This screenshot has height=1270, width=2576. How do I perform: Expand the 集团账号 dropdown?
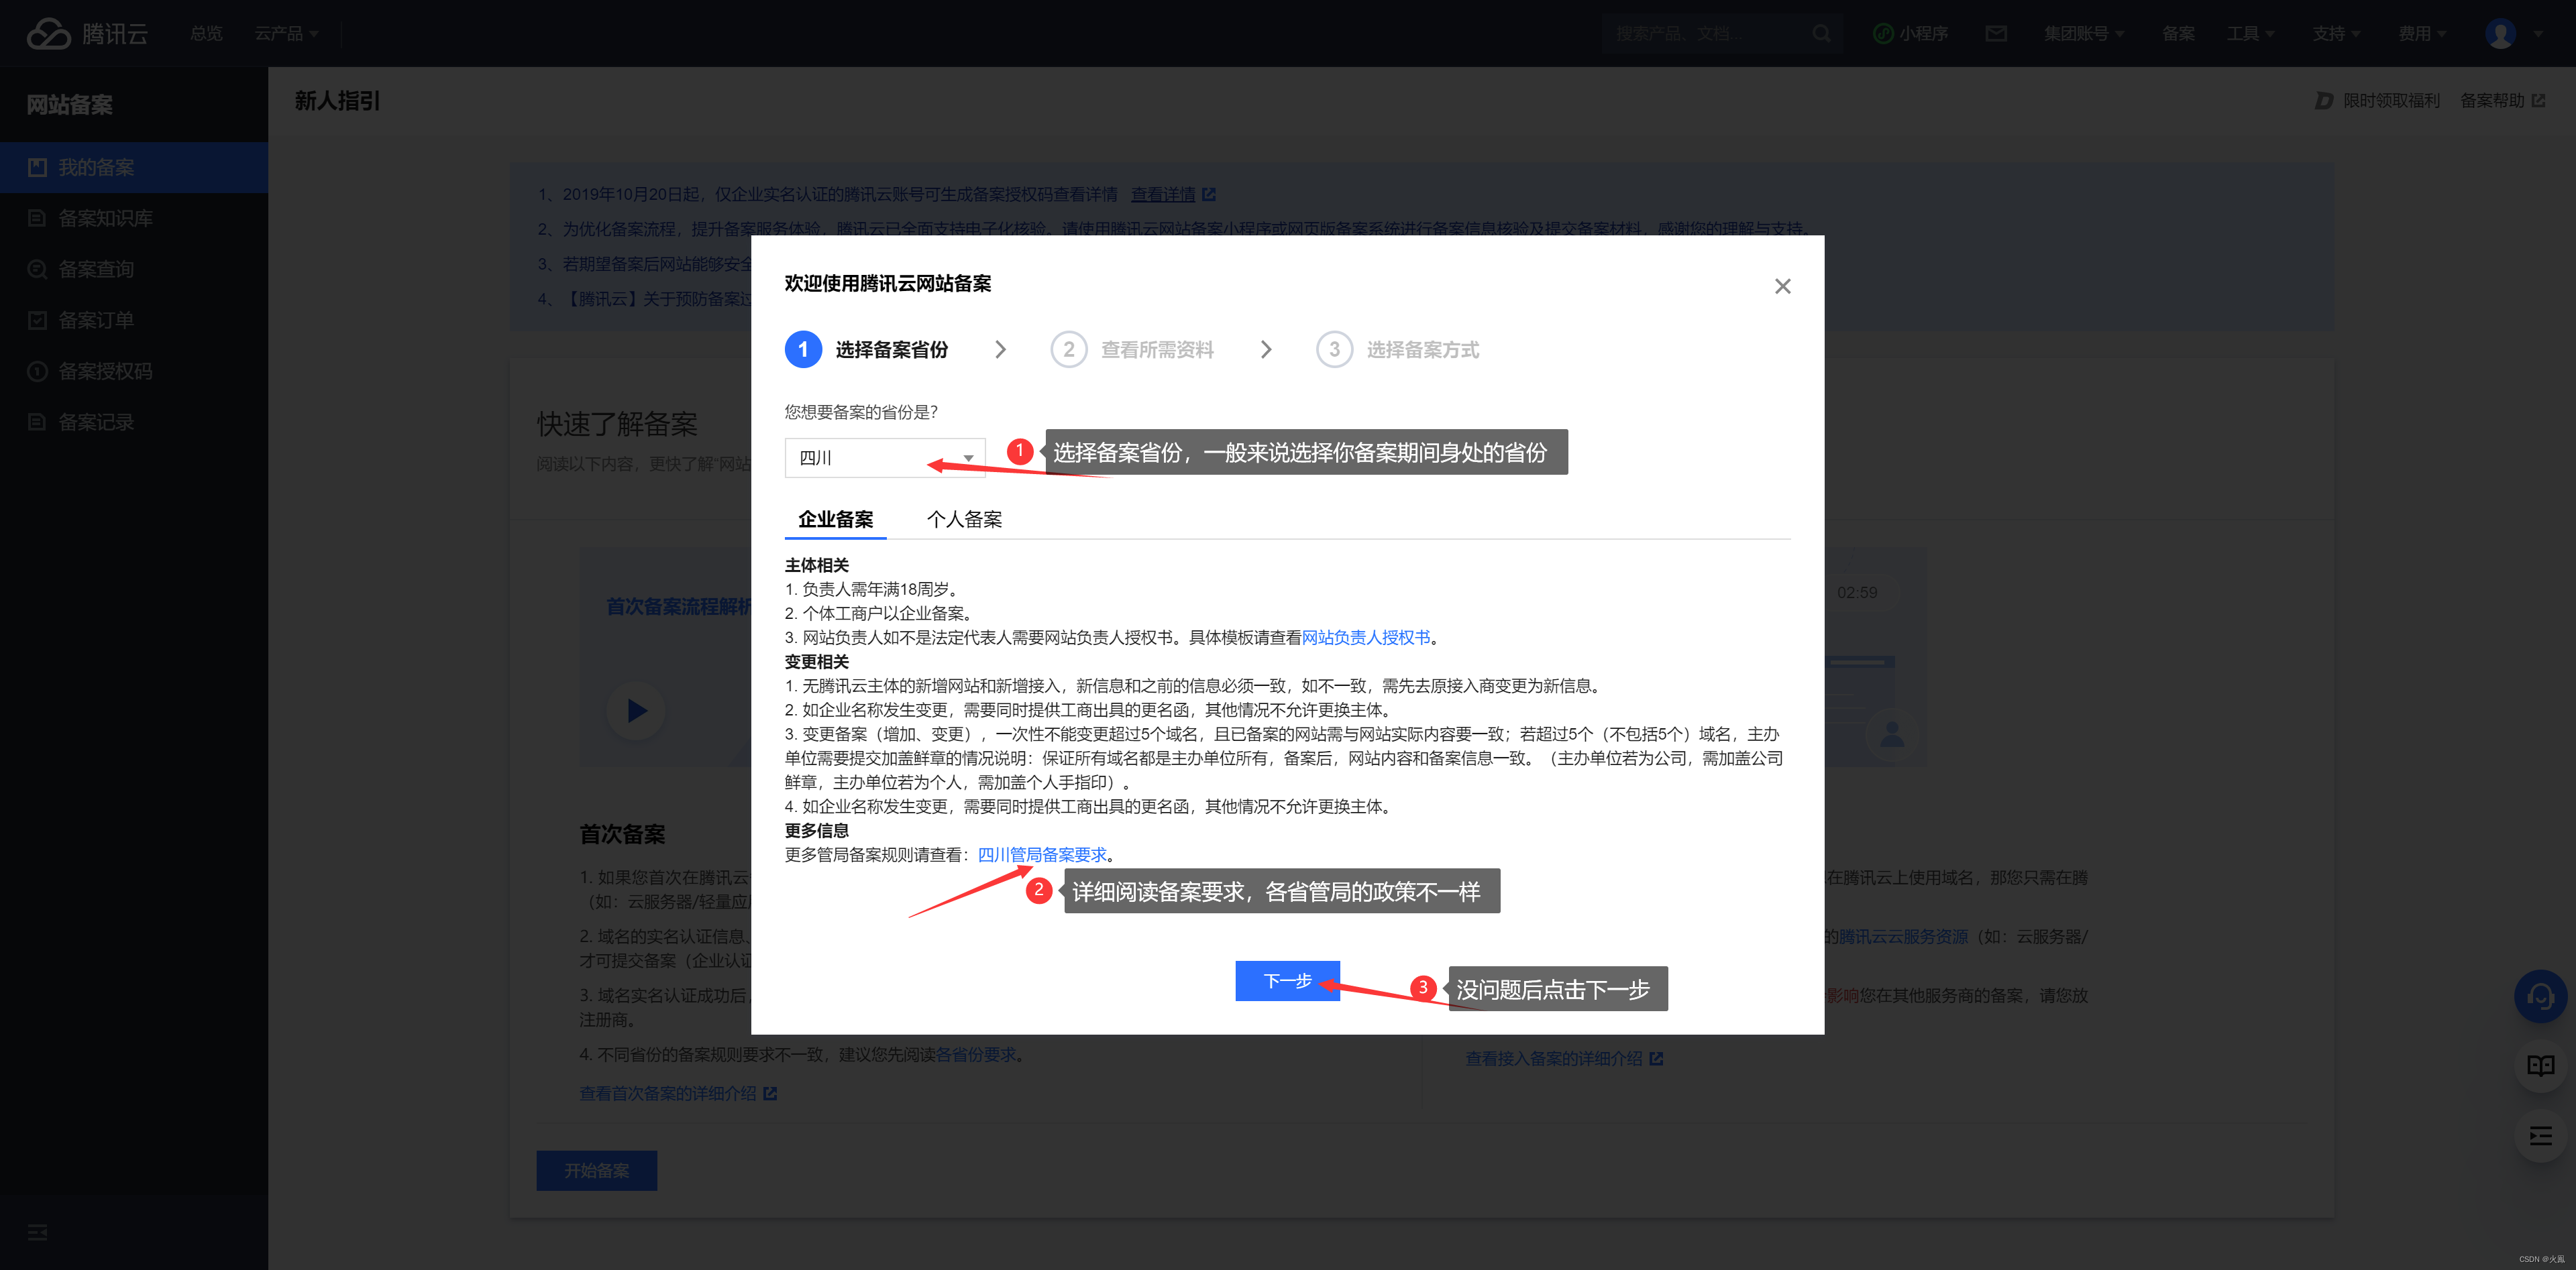[2084, 33]
